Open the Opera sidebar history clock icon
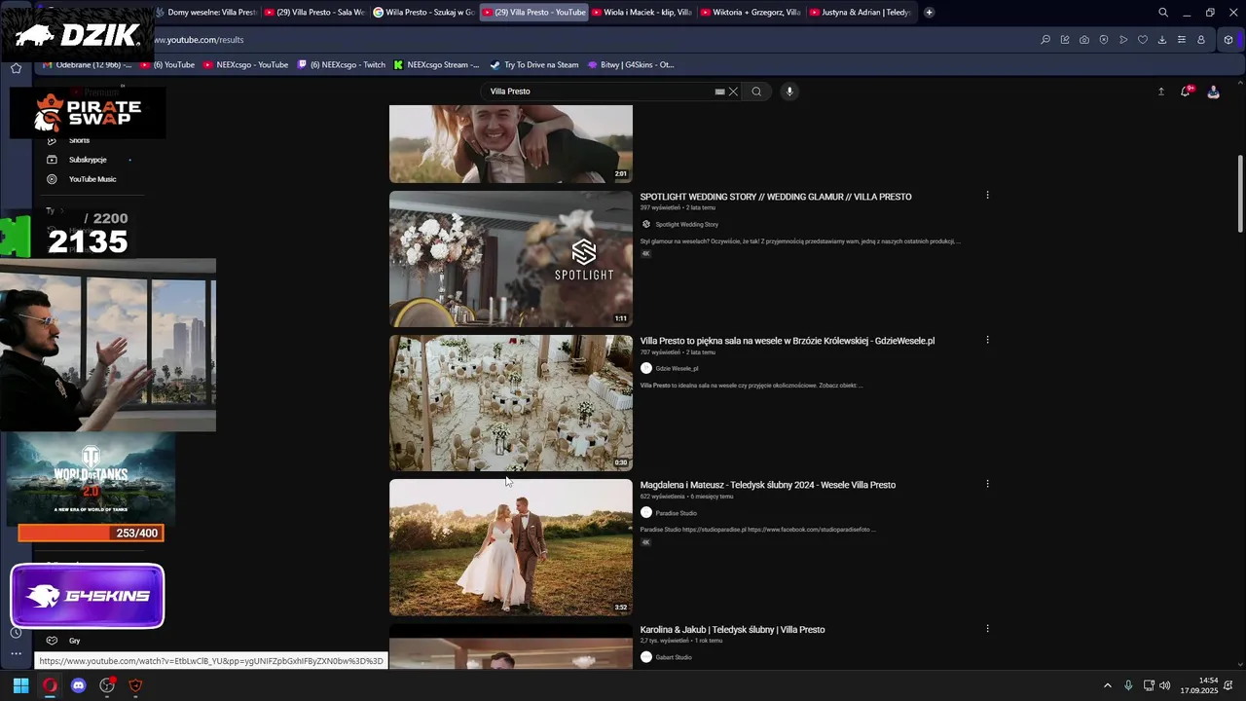 (x=16, y=633)
